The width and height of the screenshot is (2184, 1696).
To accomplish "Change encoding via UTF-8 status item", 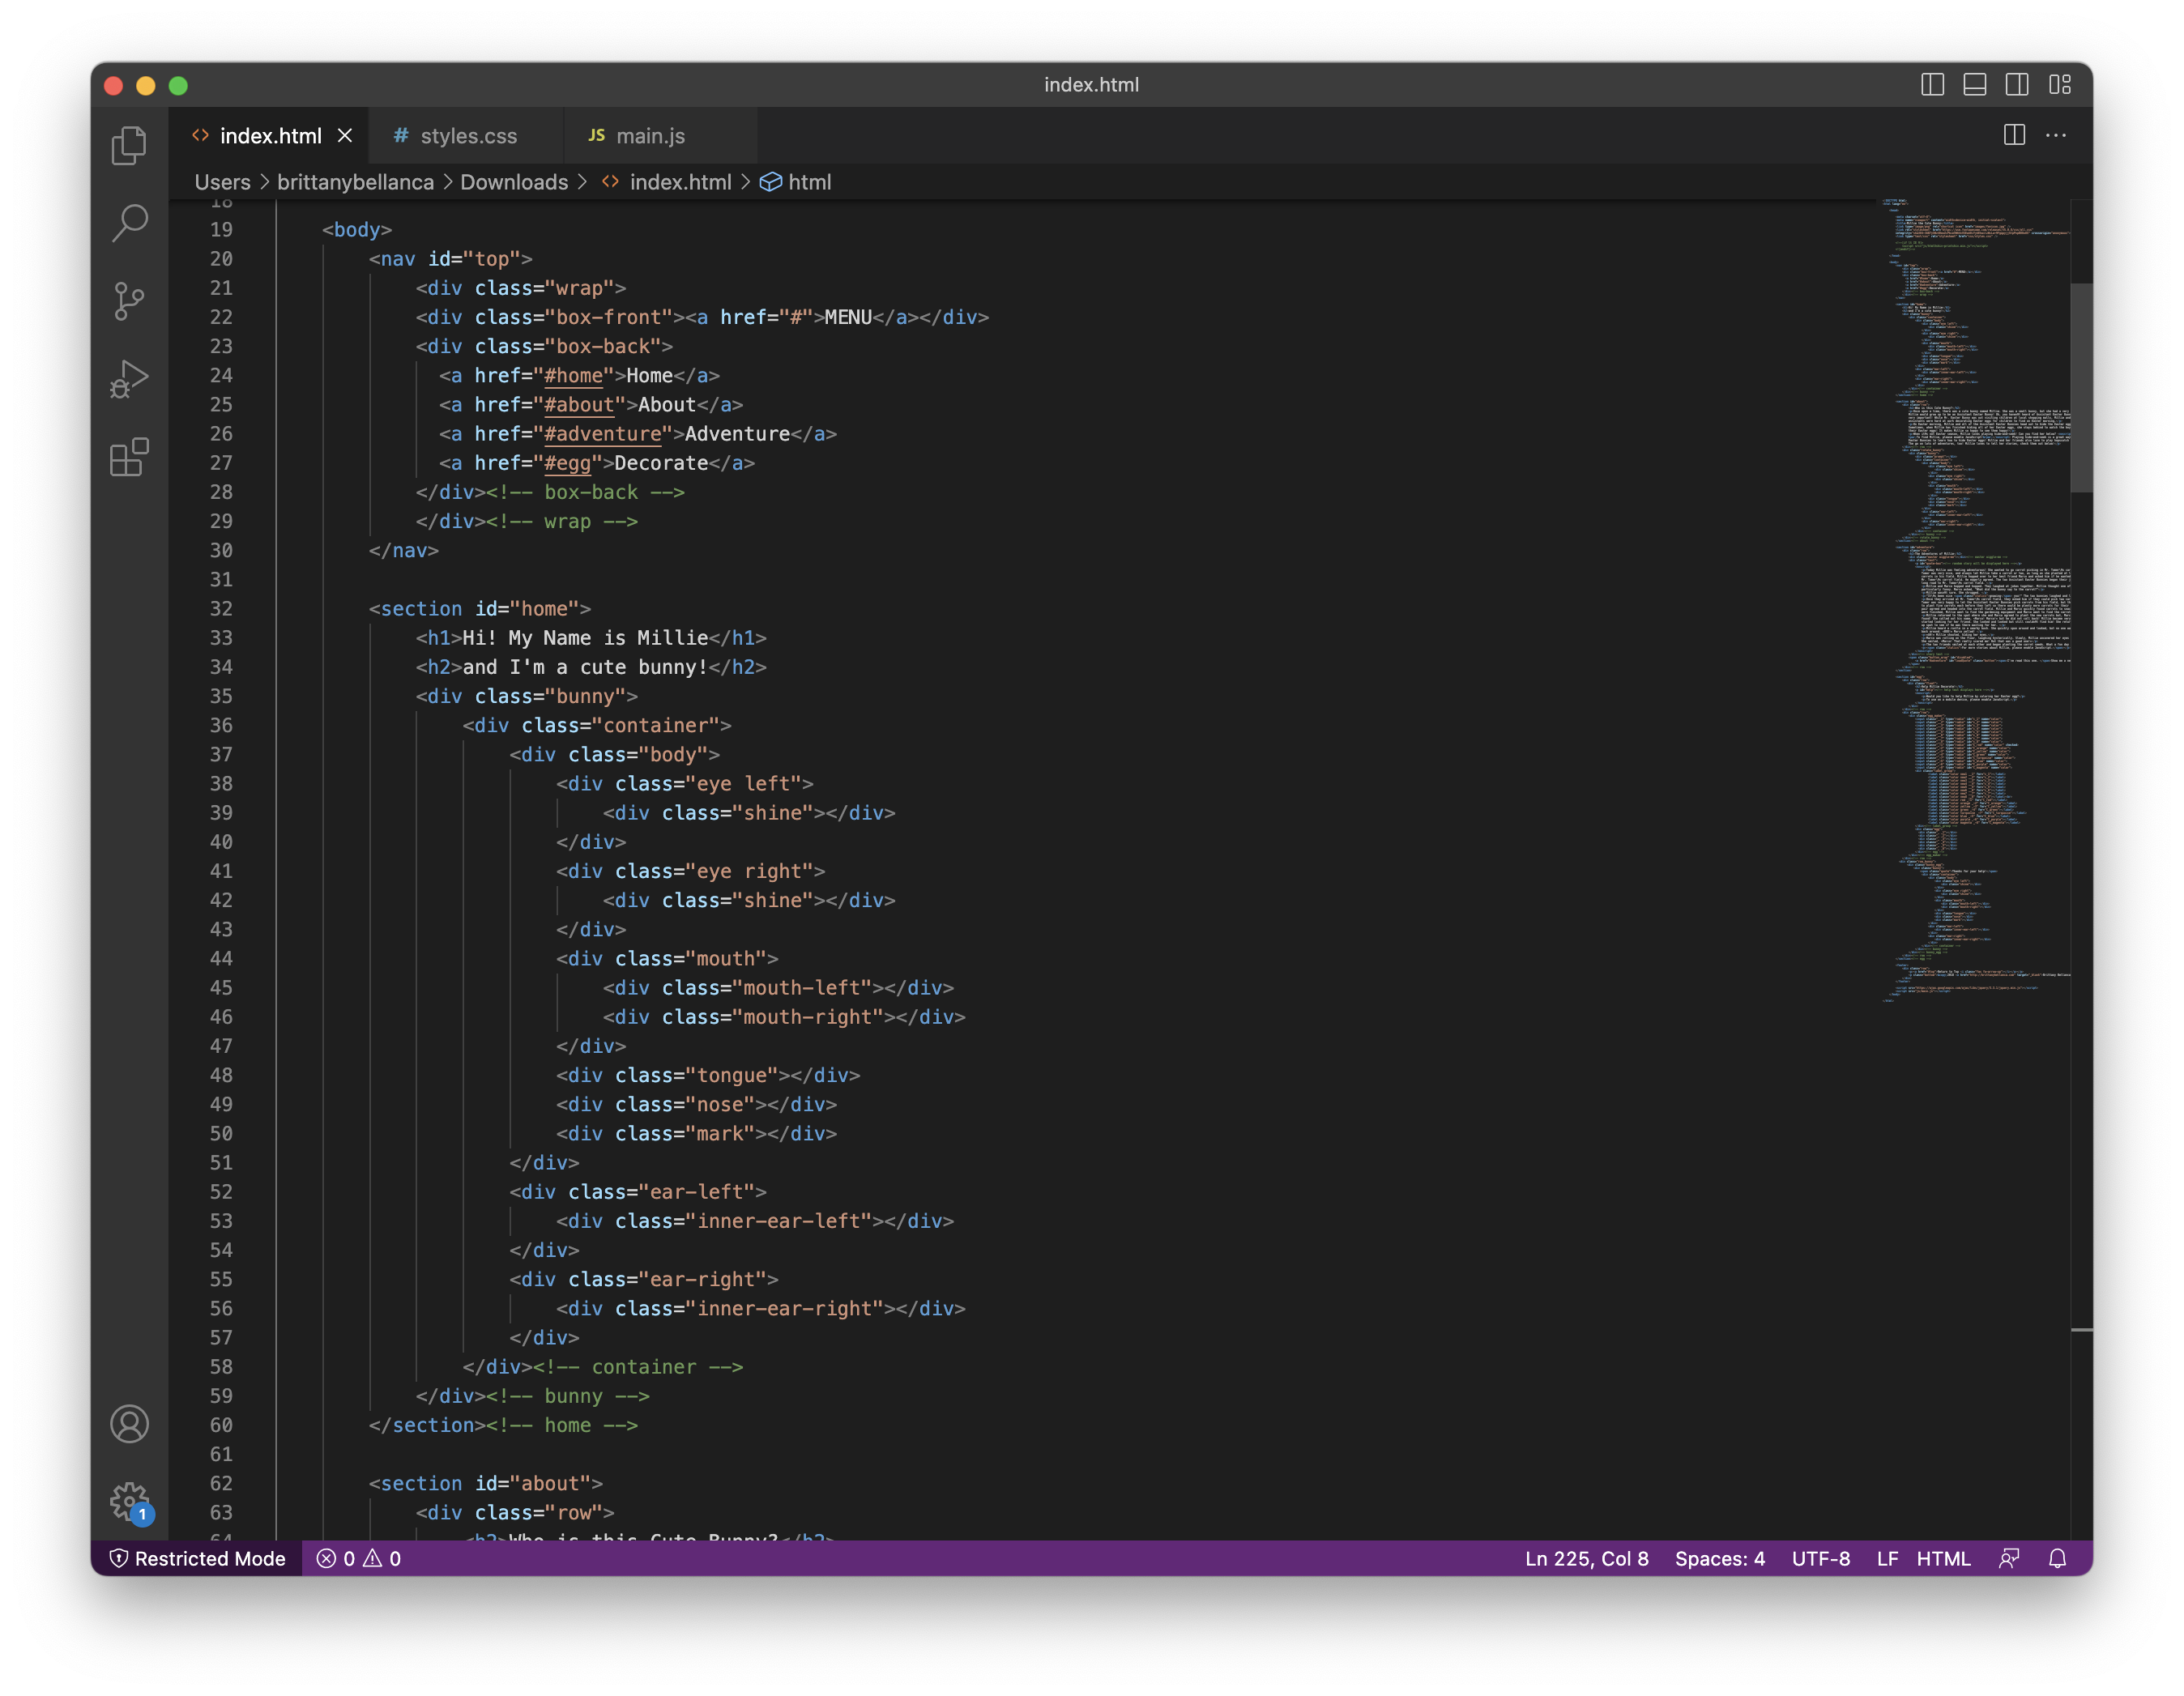I will click(x=1820, y=1558).
